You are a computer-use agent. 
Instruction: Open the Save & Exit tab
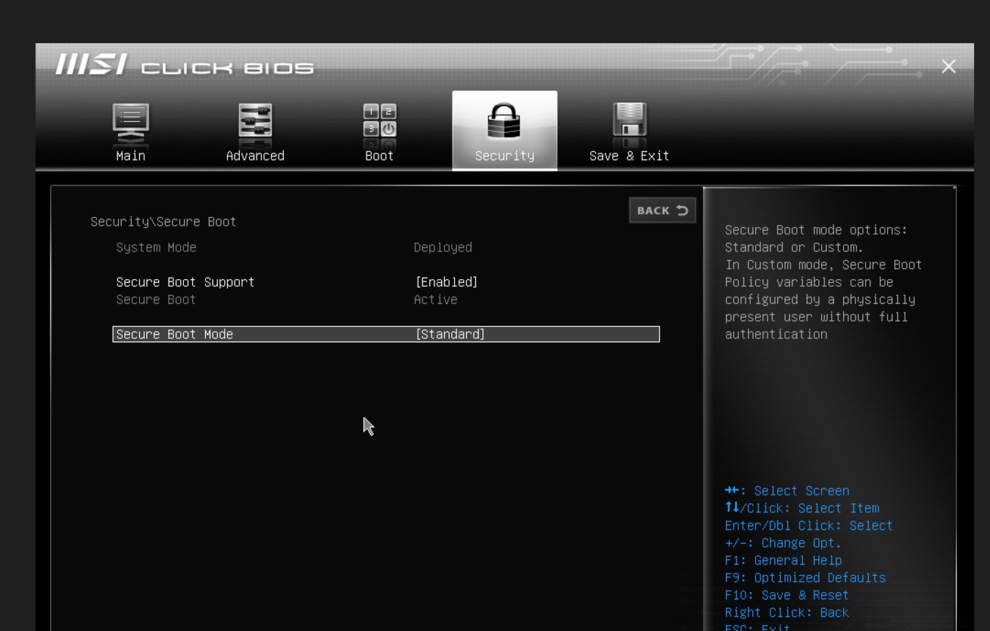click(629, 156)
